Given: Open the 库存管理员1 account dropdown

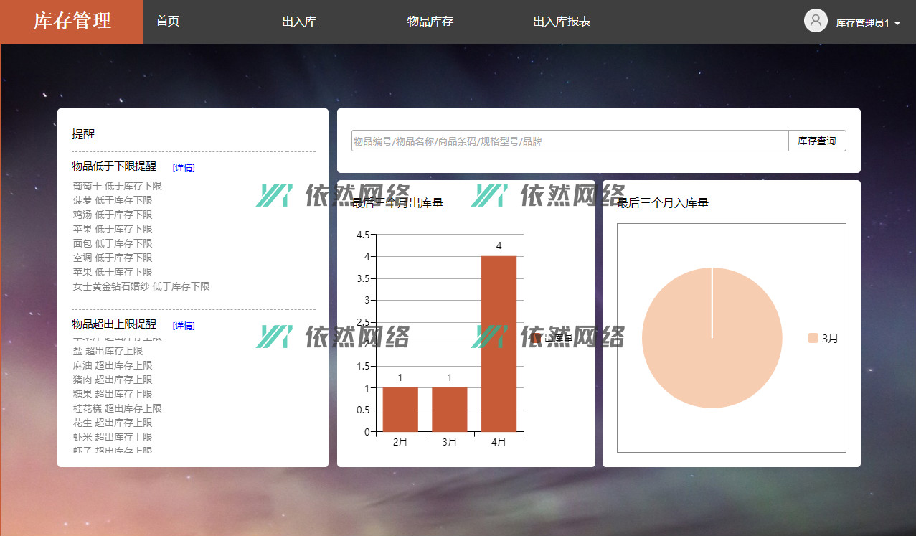Looking at the screenshot, I should click(867, 23).
